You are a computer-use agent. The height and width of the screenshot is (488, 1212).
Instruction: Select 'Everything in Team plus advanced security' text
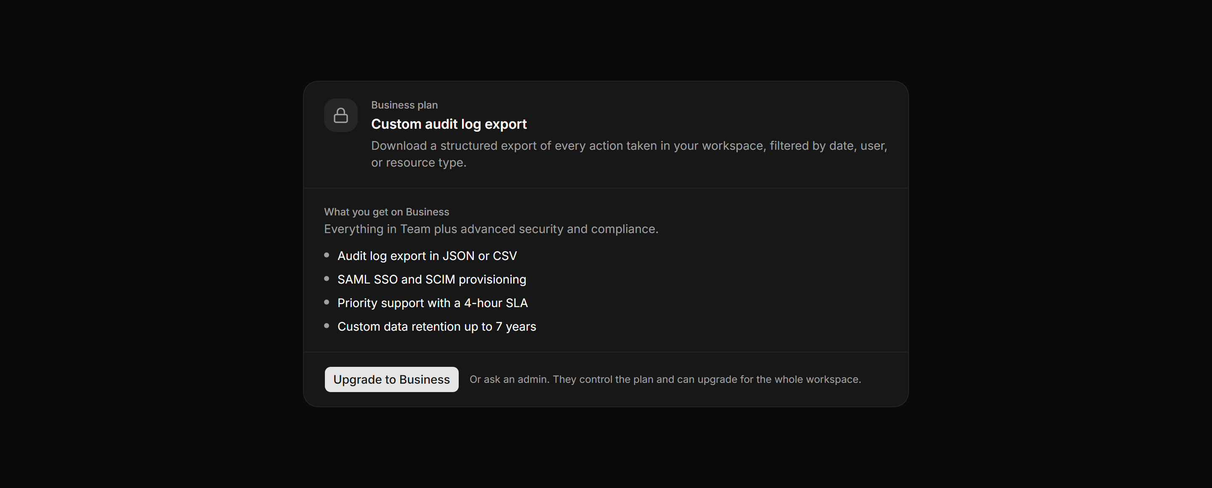[491, 229]
